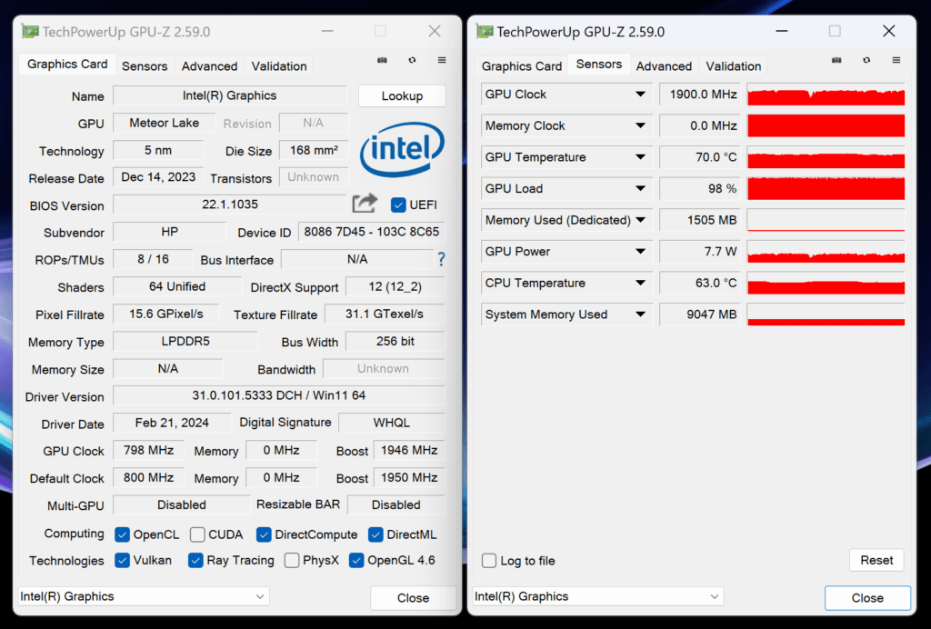
Task: Select Sensors tab in right window
Action: (x=598, y=65)
